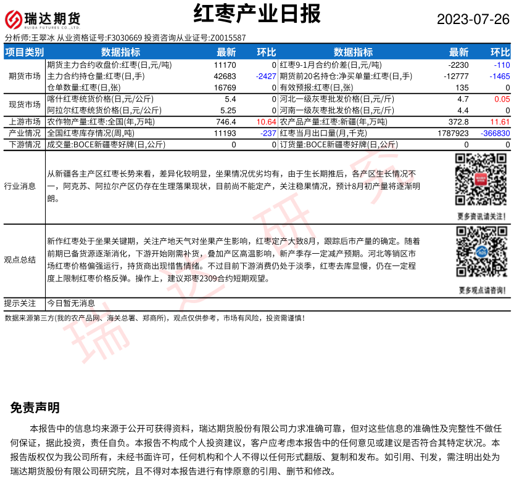Click the 下游情况 row label

(25, 145)
